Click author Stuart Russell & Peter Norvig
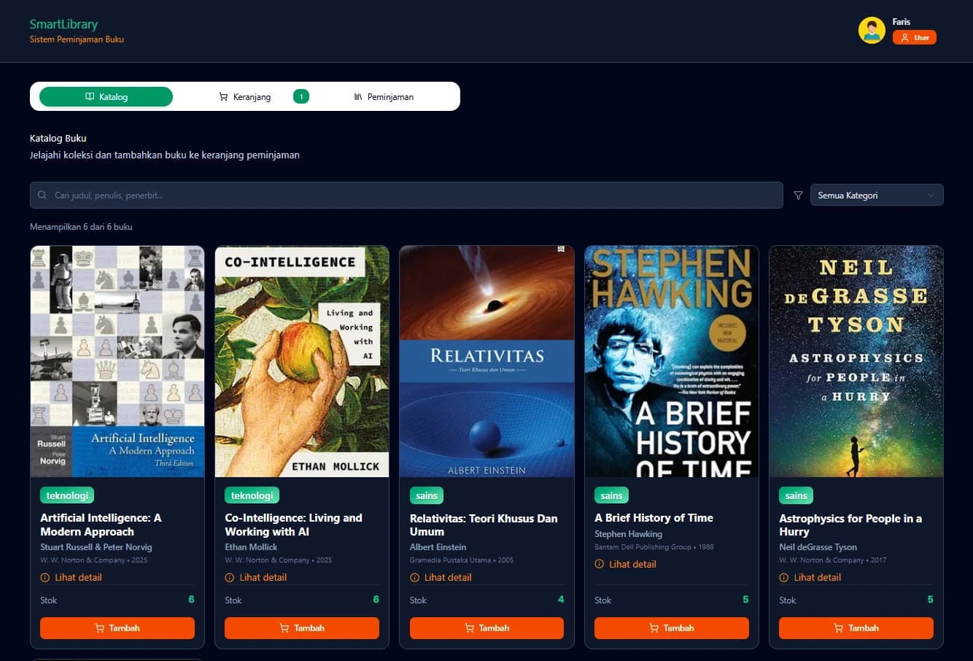The height and width of the screenshot is (661, 973). (x=96, y=547)
